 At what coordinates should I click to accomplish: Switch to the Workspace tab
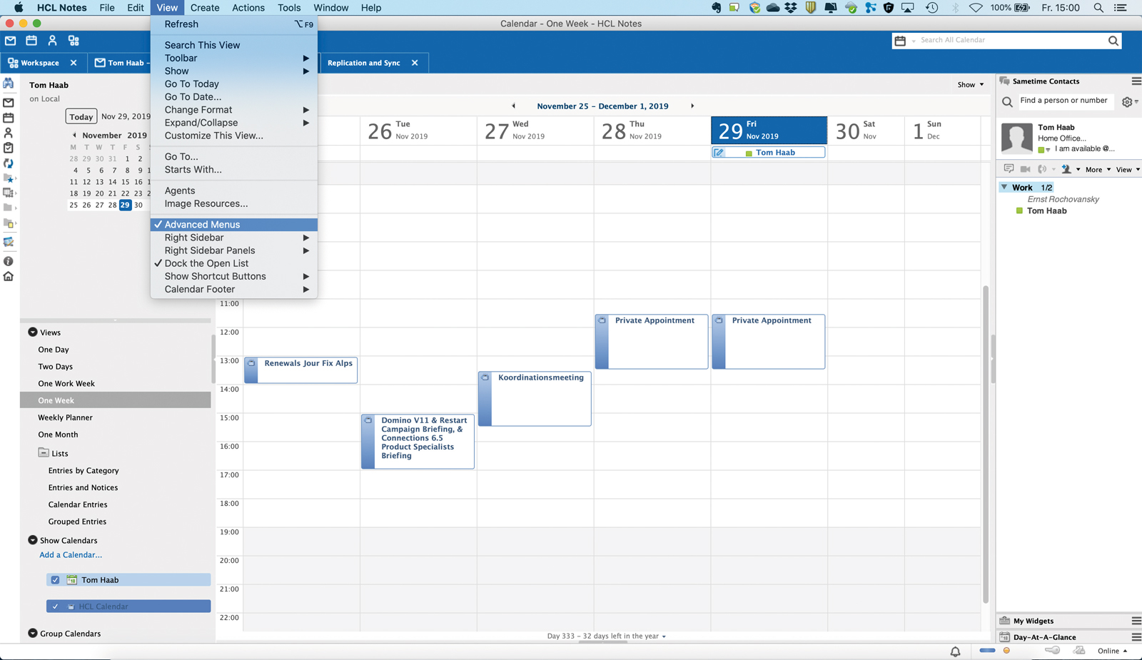40,63
